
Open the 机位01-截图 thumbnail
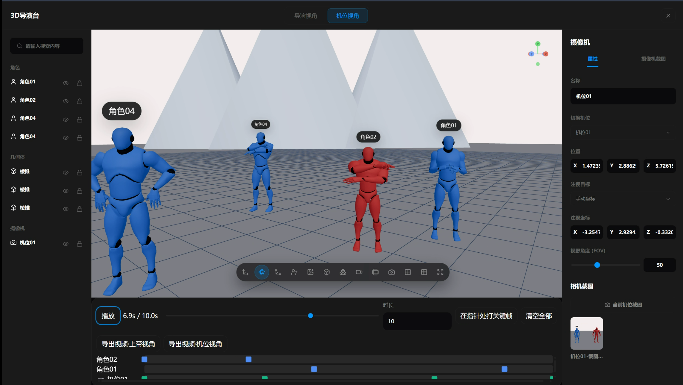point(586,333)
